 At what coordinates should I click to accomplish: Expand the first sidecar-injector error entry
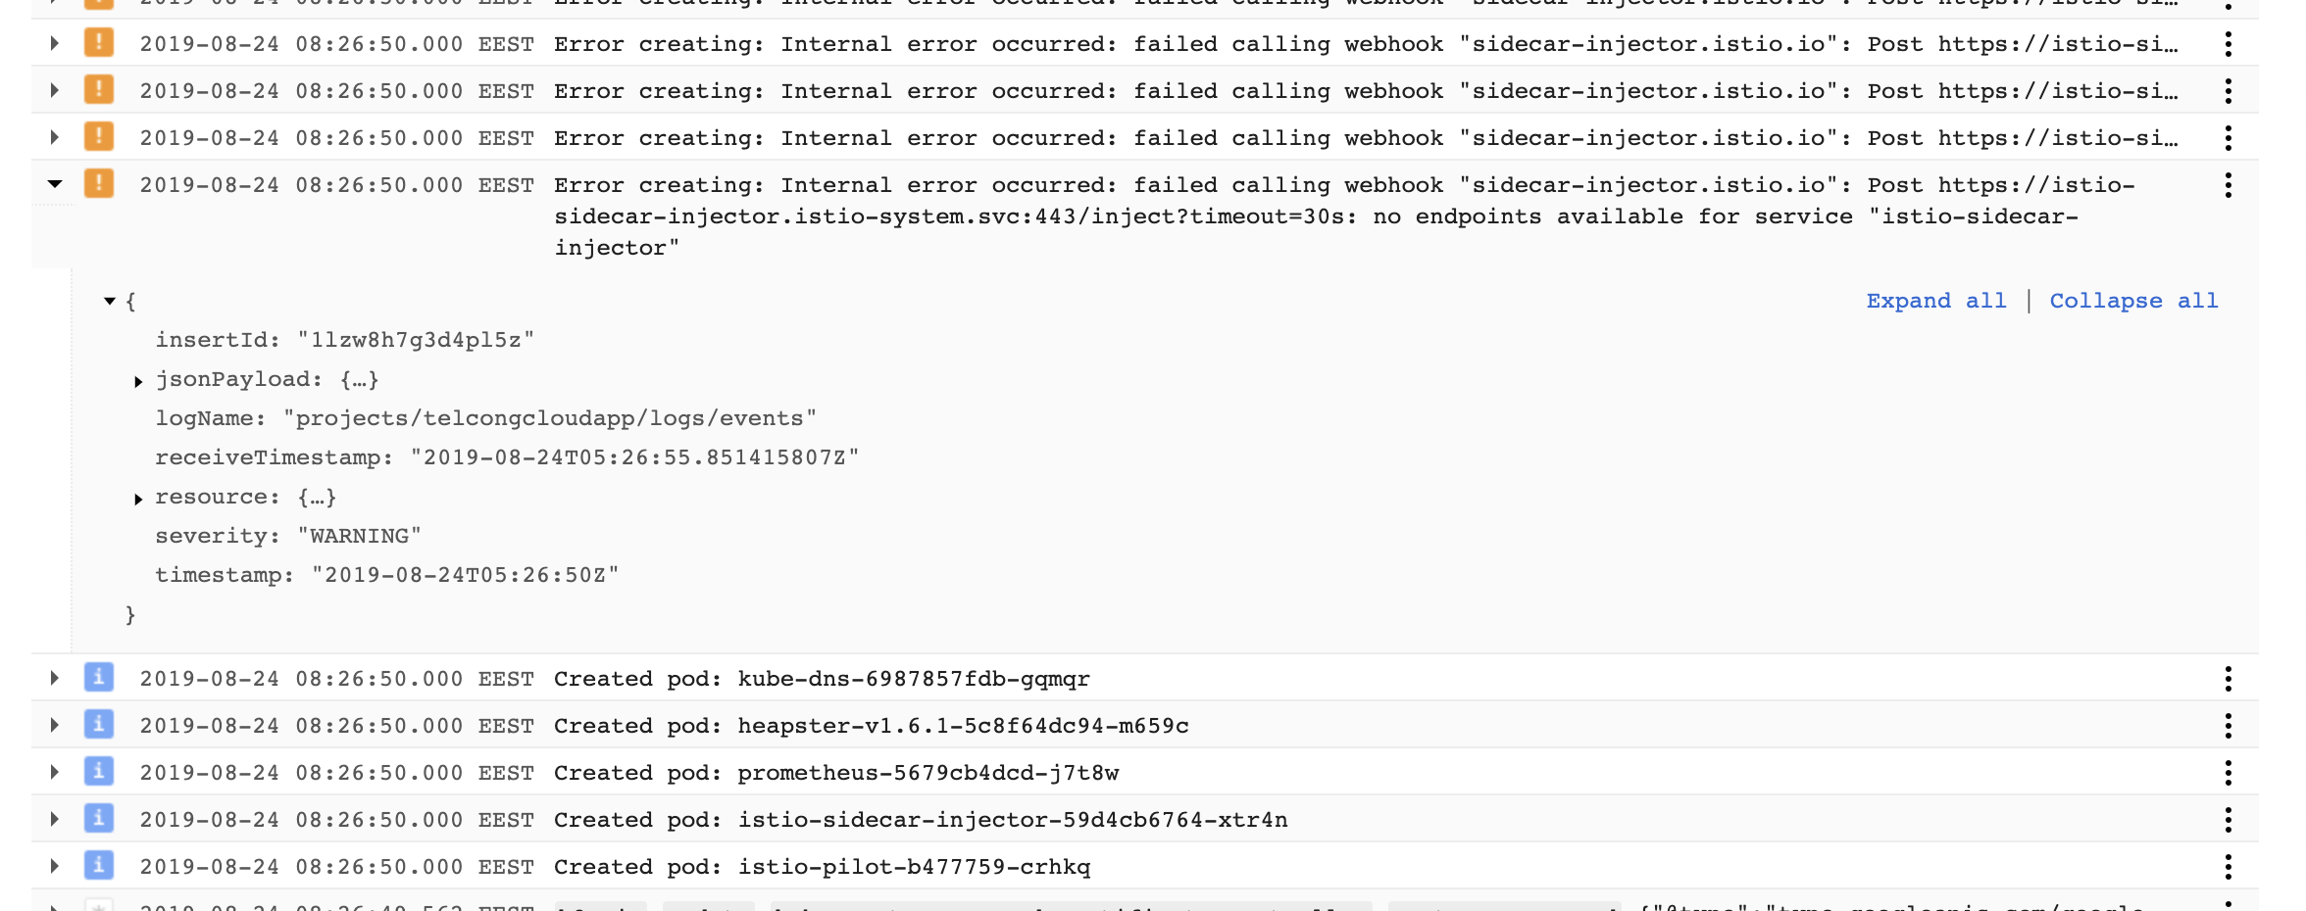coord(54,43)
